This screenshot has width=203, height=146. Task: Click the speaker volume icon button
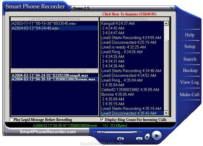click(x=120, y=139)
